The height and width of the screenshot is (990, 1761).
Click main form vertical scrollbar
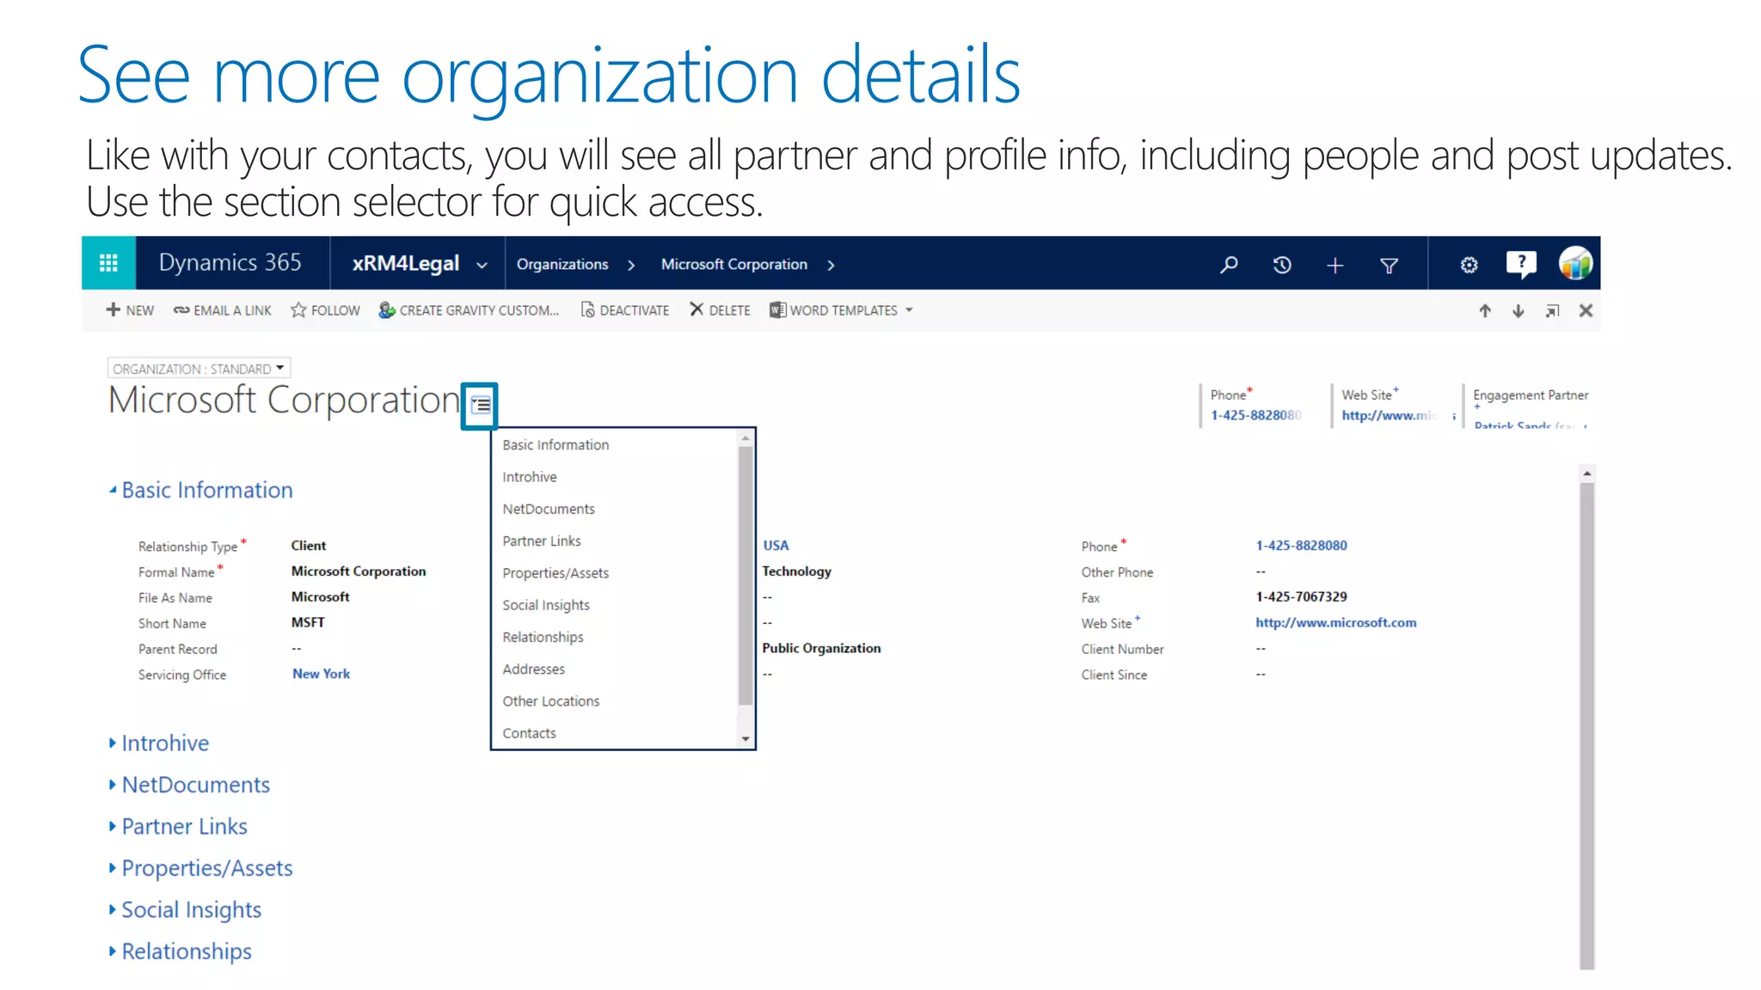1586,726
